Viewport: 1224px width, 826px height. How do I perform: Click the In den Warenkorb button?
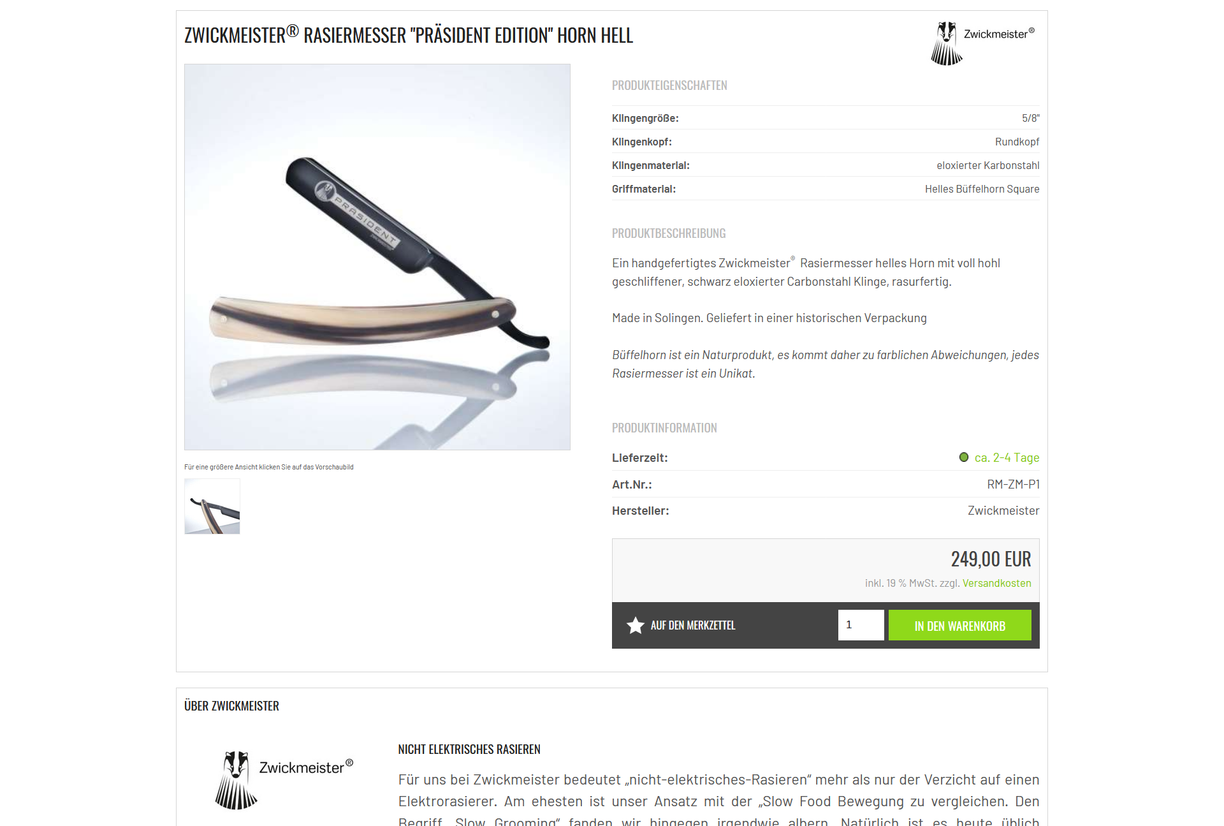[x=959, y=625]
